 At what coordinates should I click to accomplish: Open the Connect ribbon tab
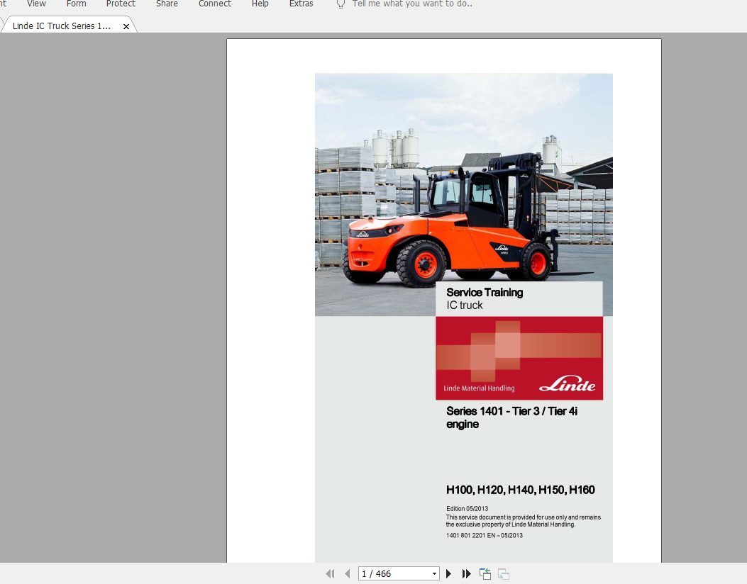point(215,4)
